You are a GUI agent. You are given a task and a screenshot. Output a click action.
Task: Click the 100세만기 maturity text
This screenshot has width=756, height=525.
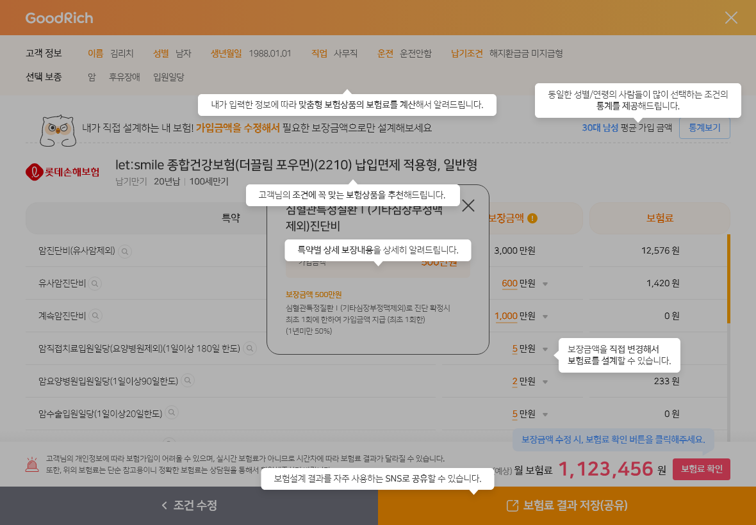tap(209, 182)
